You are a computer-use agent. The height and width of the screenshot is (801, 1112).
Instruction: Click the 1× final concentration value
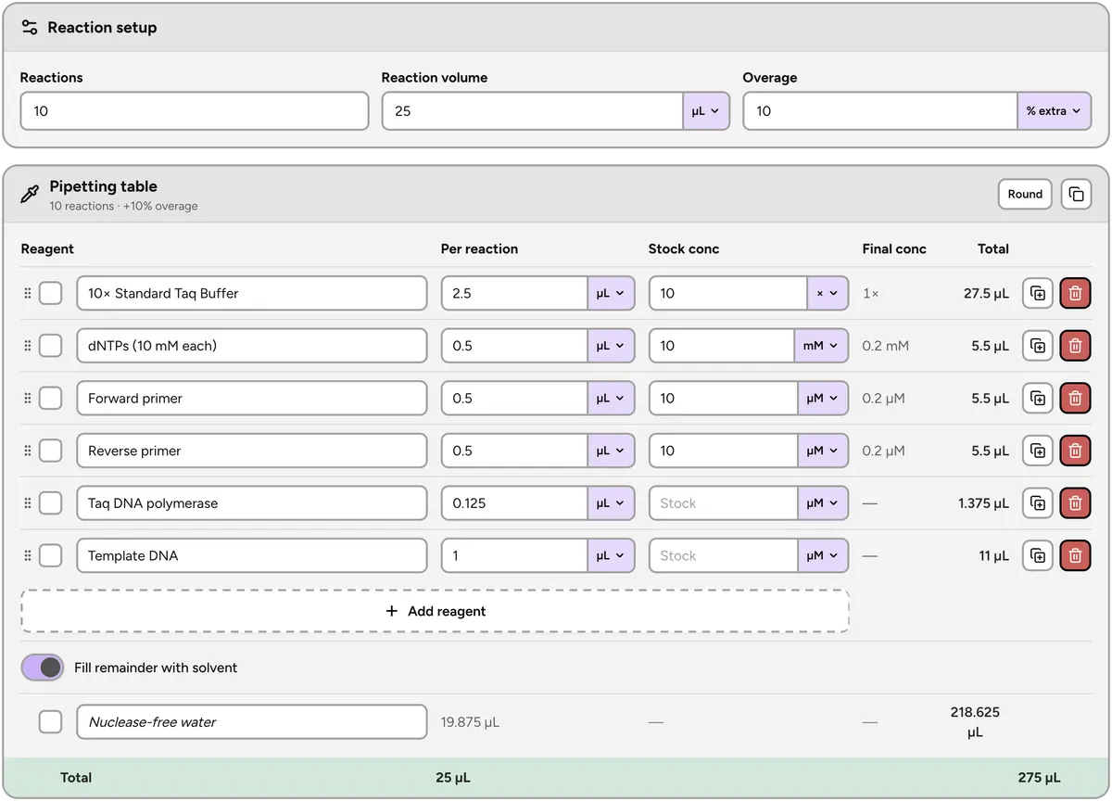tap(870, 293)
